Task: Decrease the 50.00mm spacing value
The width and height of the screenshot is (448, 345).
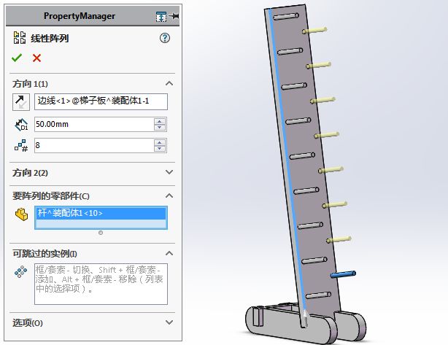Action: [160, 128]
